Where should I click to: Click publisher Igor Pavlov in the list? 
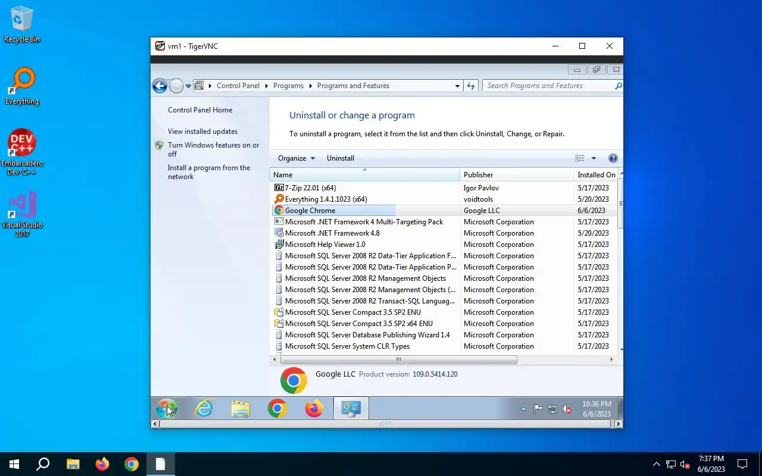point(481,188)
